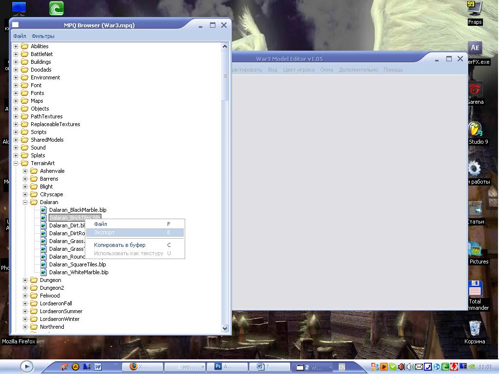Open Дополнительно menu in War3 Model Editor
This screenshot has width=499, height=374.
[358, 70]
